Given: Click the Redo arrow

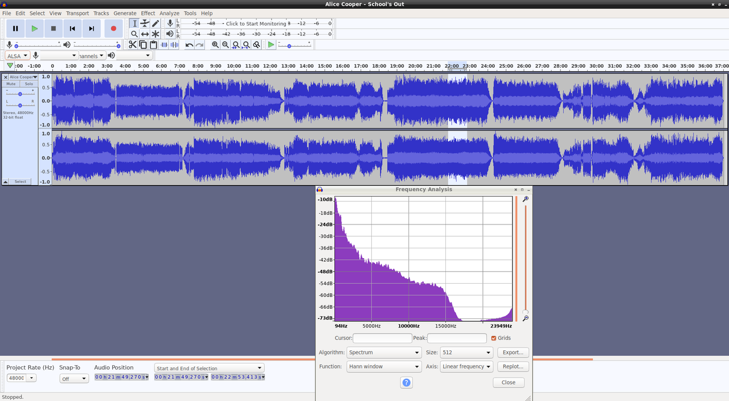Looking at the screenshot, I should click(x=199, y=44).
